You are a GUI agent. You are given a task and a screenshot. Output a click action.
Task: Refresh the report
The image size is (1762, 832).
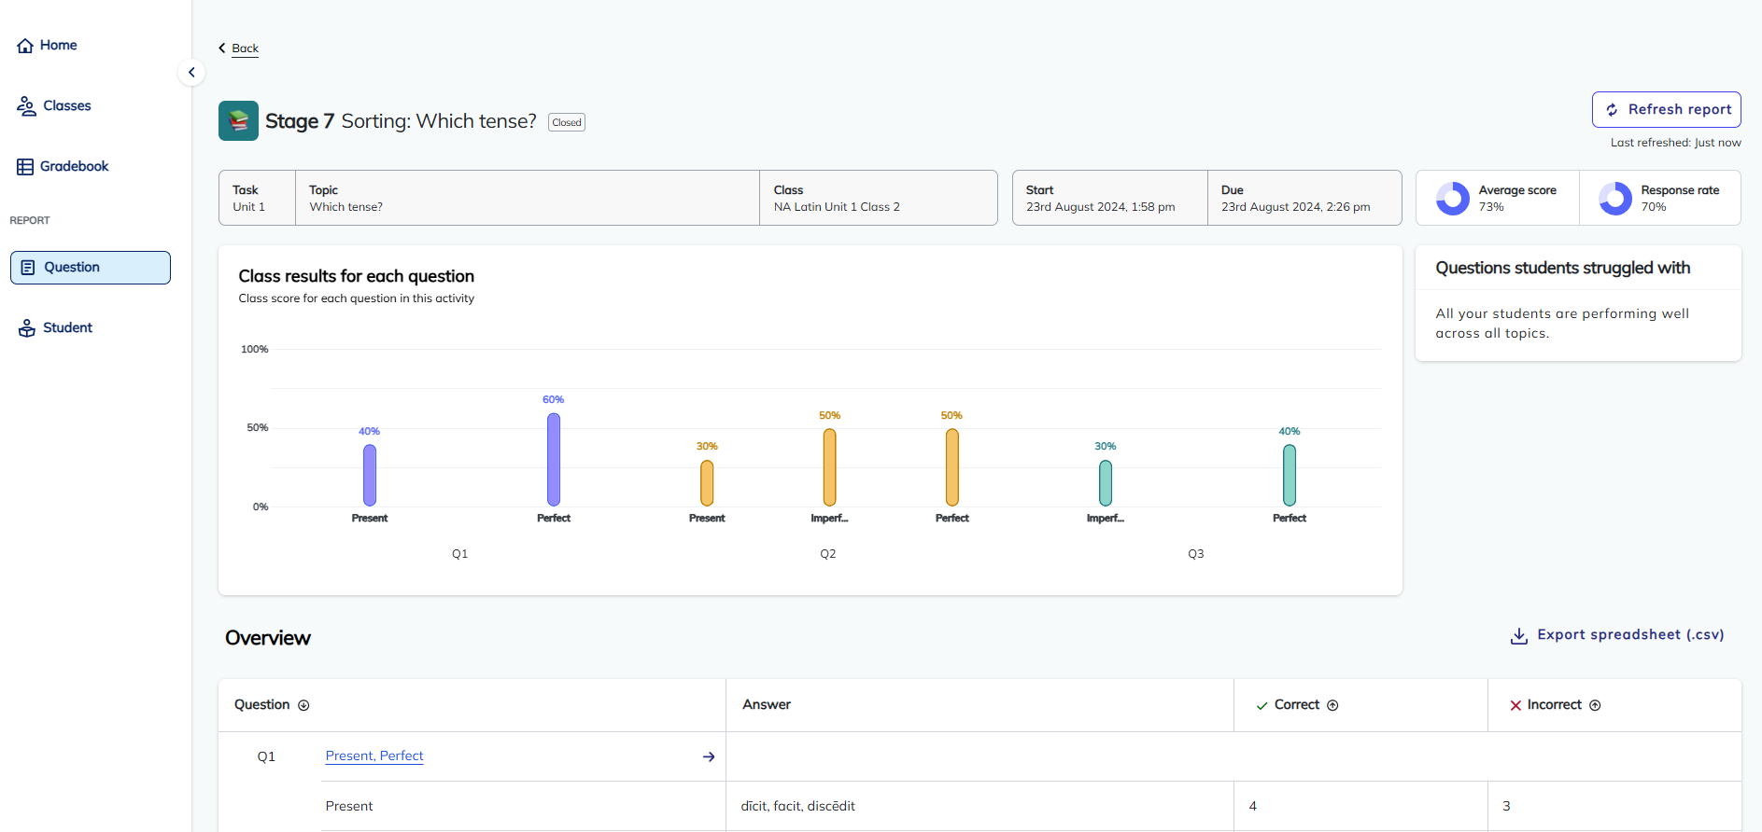coord(1666,109)
